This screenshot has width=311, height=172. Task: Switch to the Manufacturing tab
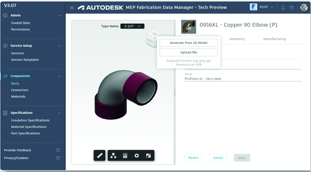275,39
